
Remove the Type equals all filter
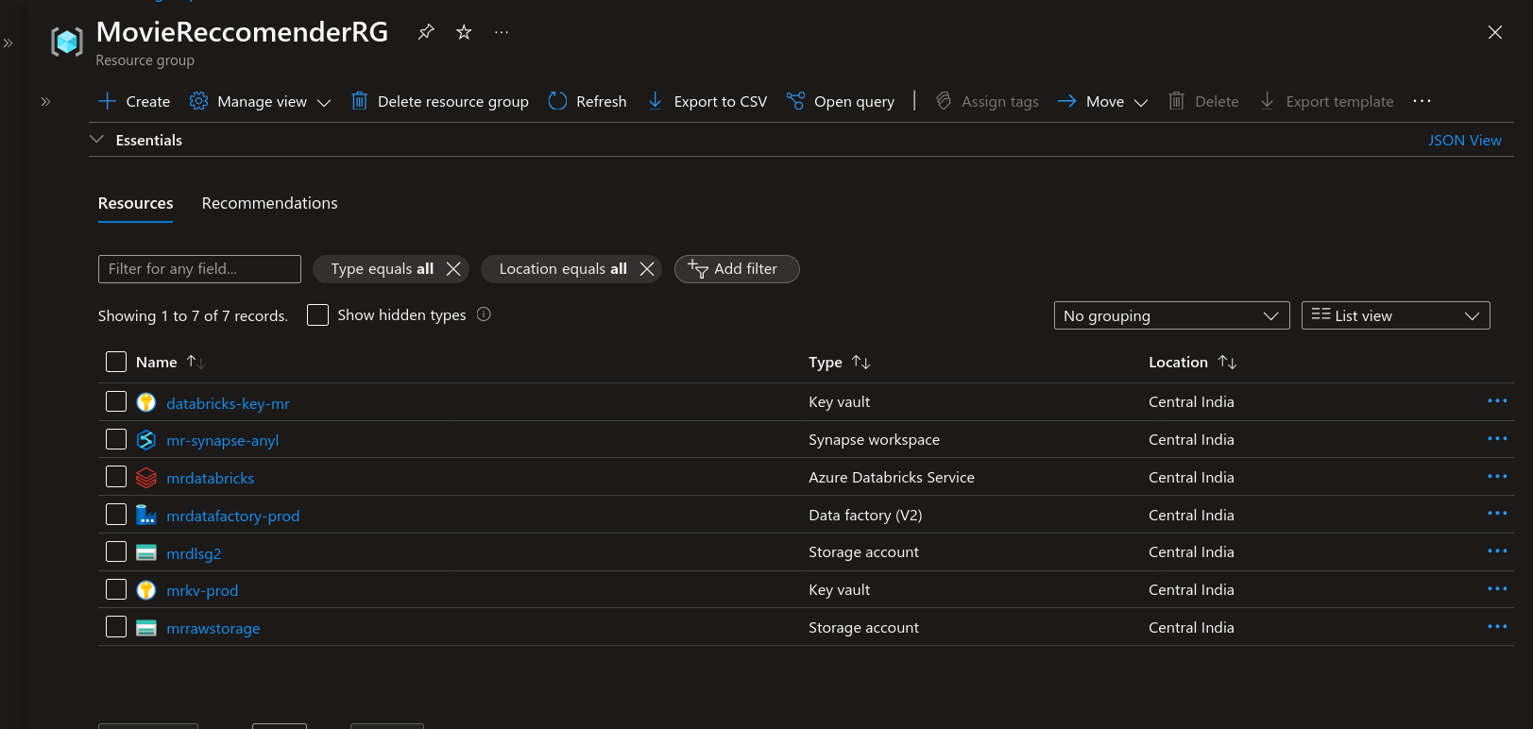(x=453, y=269)
